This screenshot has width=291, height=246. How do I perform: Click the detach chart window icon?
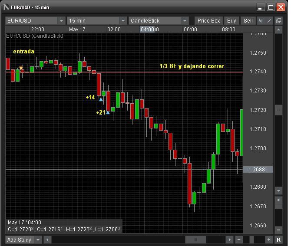(278, 21)
